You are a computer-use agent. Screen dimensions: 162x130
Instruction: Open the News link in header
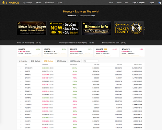point(127,3)
